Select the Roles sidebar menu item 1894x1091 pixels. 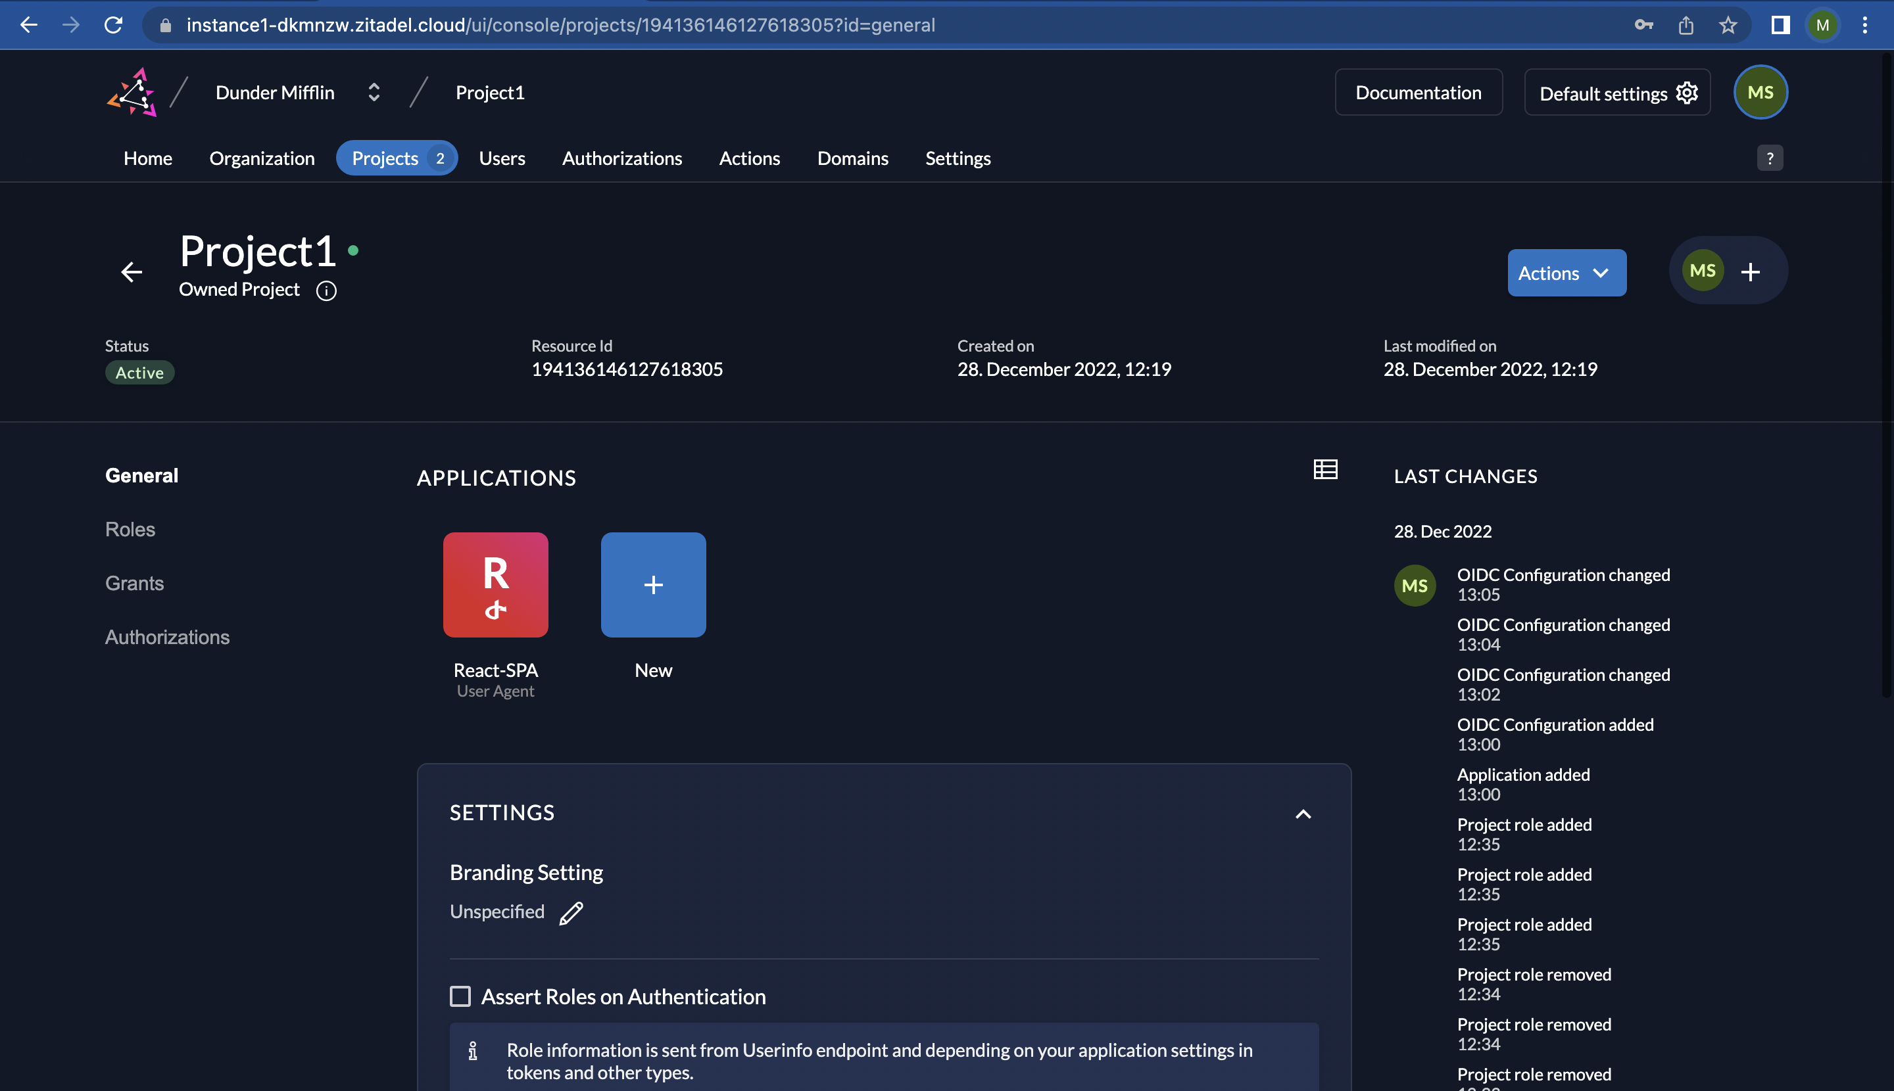pos(130,528)
